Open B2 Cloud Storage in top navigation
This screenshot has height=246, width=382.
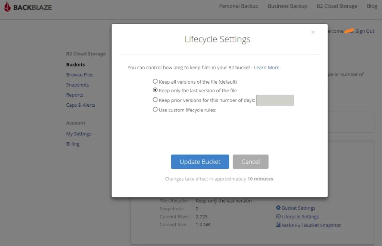click(x=337, y=6)
